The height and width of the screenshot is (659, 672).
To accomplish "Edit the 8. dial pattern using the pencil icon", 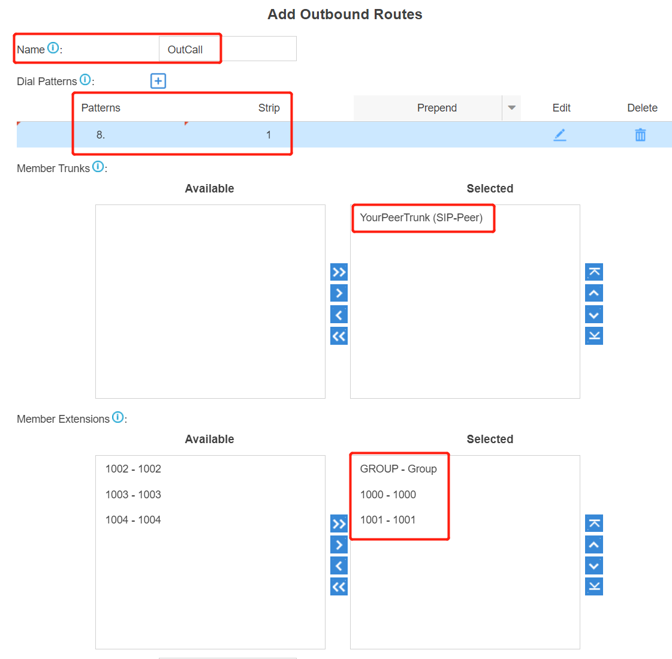I will tap(560, 135).
